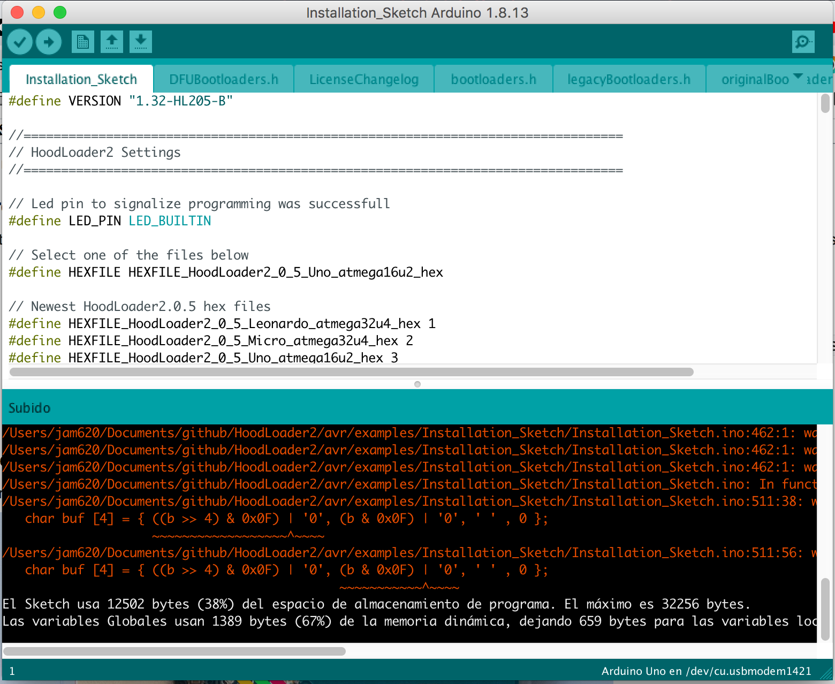Click the "Led pin to signalize programming" comment

point(199,204)
